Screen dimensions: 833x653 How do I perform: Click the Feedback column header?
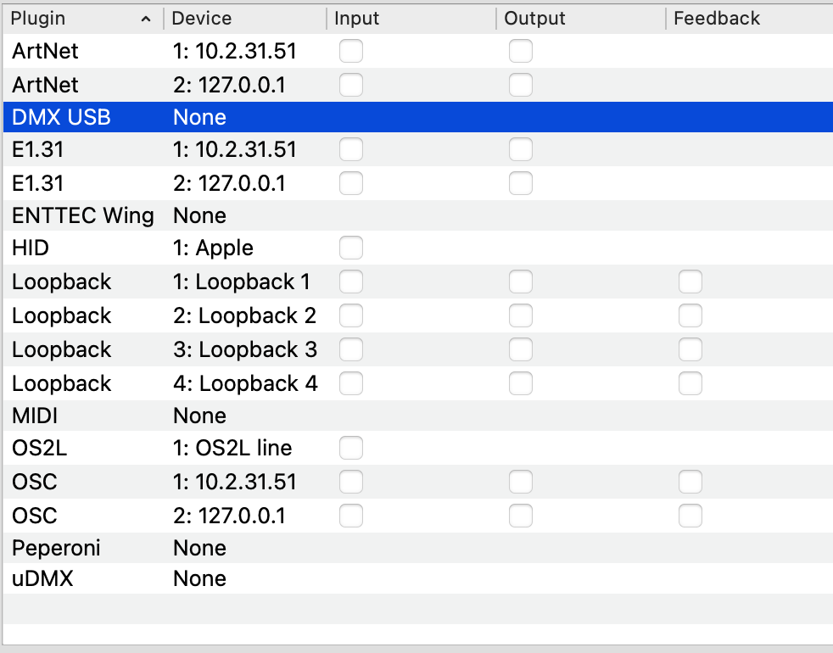[x=717, y=18]
